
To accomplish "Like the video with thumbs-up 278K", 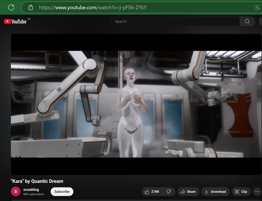I will (152, 192).
